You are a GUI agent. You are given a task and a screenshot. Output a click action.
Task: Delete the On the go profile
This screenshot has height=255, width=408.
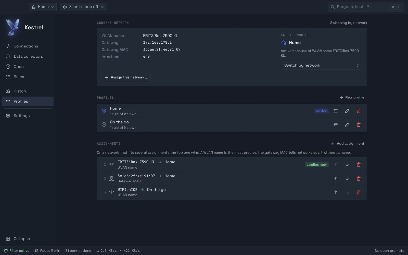coord(359,125)
